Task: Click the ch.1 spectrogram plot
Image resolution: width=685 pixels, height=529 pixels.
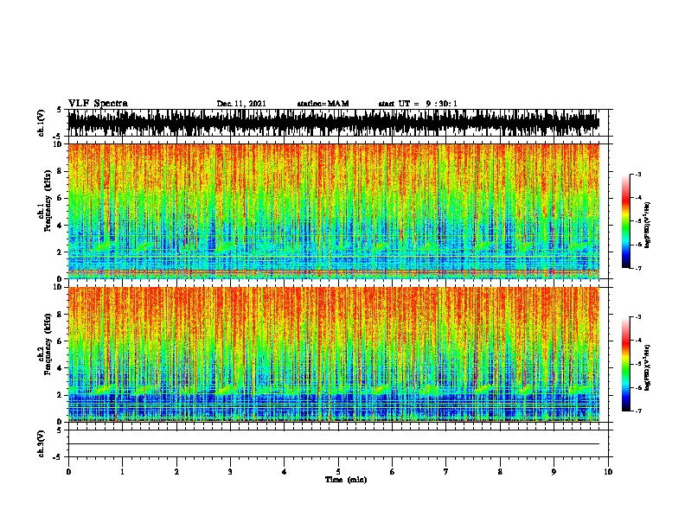Action: [334, 211]
